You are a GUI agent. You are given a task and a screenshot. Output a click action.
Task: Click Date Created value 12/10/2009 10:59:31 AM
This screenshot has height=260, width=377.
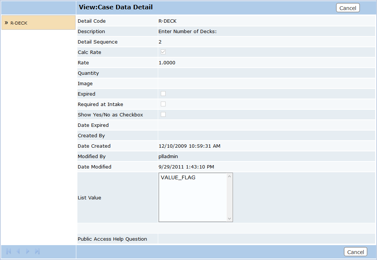[189, 146]
